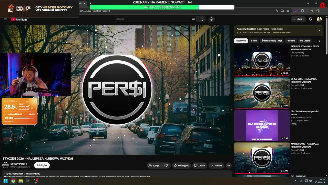The width and height of the screenshot is (328, 185).
Task: Open File Explorer from the taskbar
Action: click(x=21, y=181)
